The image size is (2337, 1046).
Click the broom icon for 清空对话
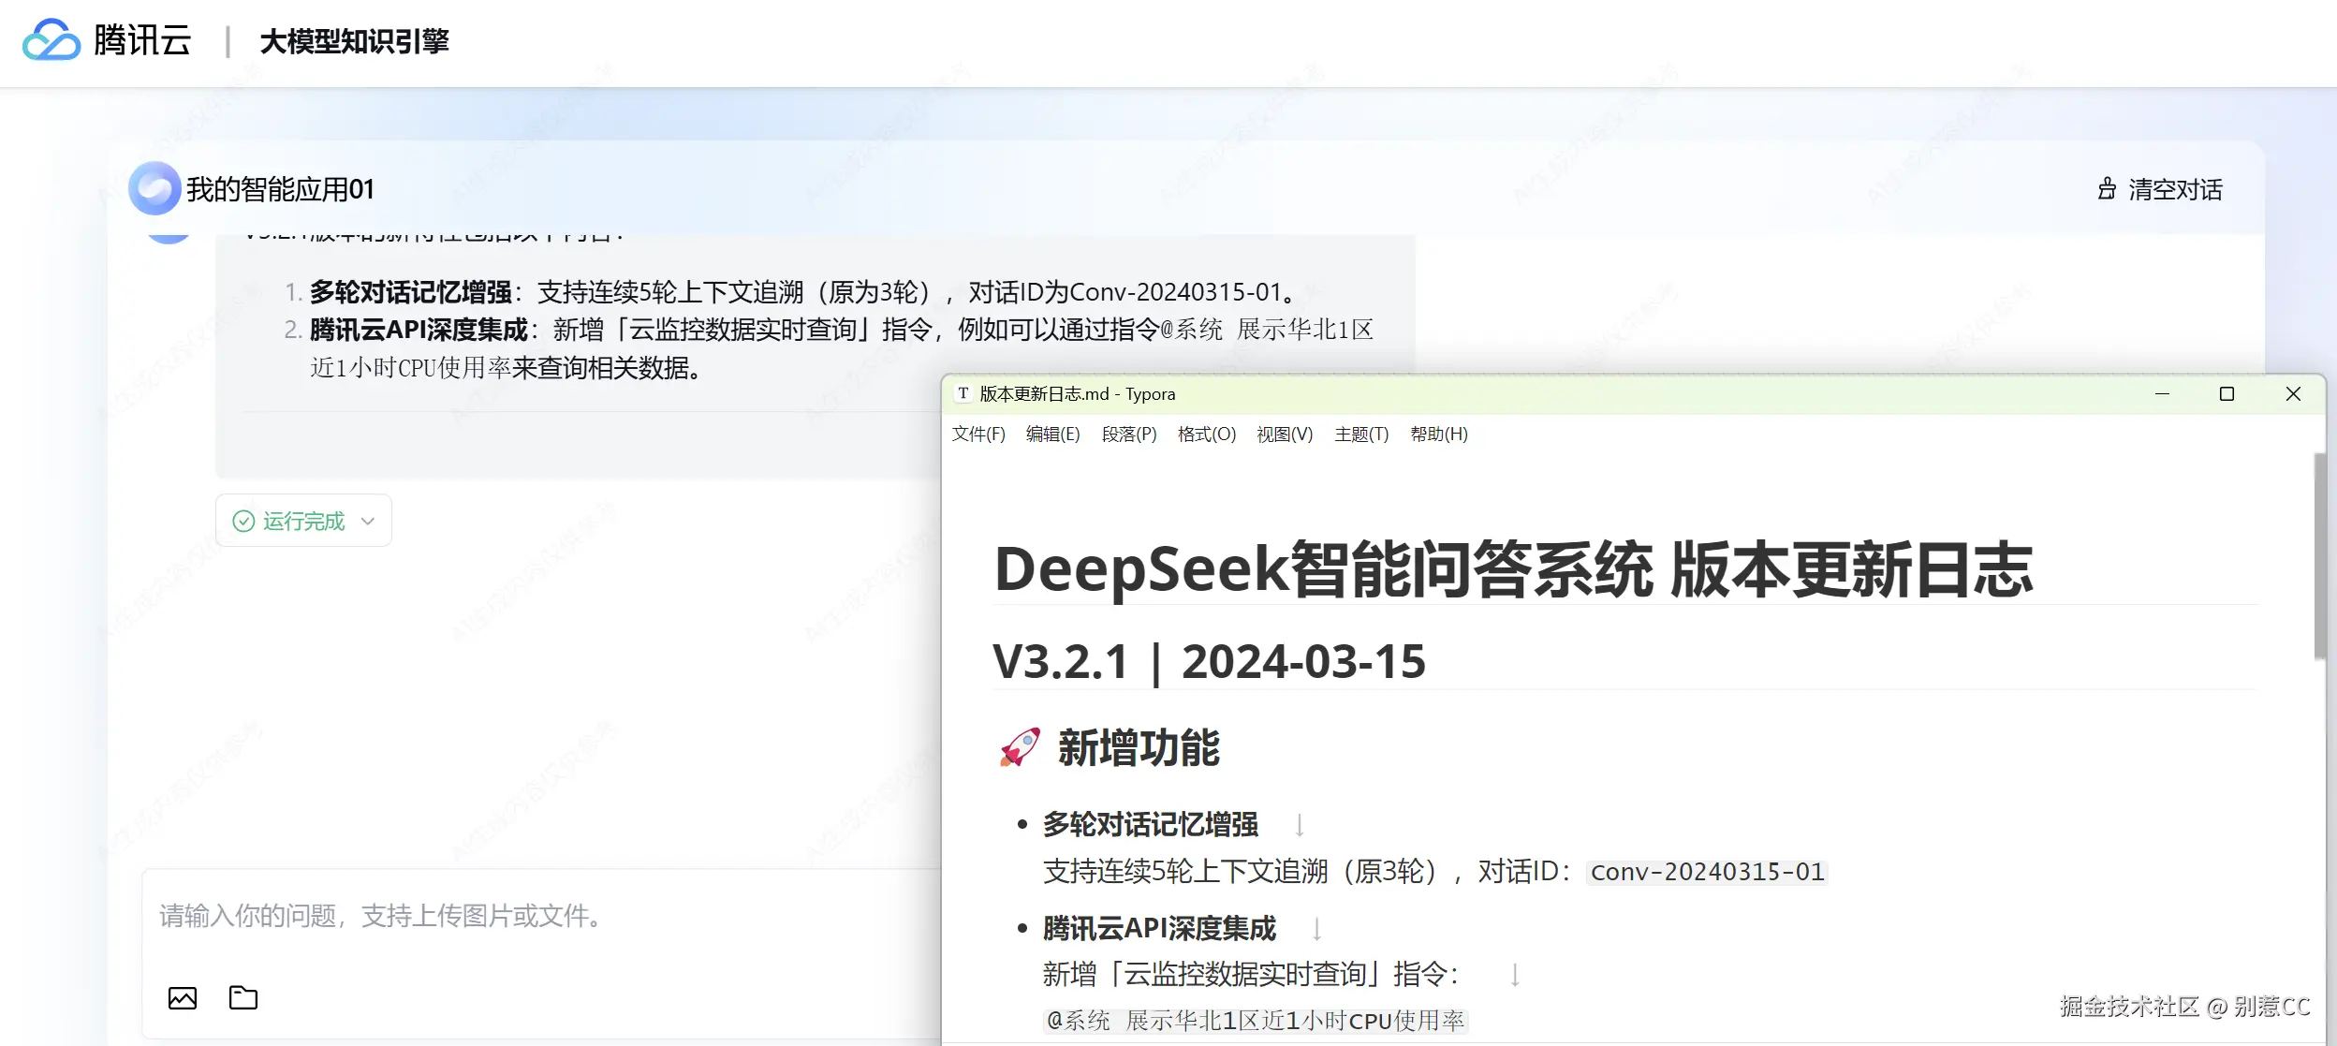2107,189
